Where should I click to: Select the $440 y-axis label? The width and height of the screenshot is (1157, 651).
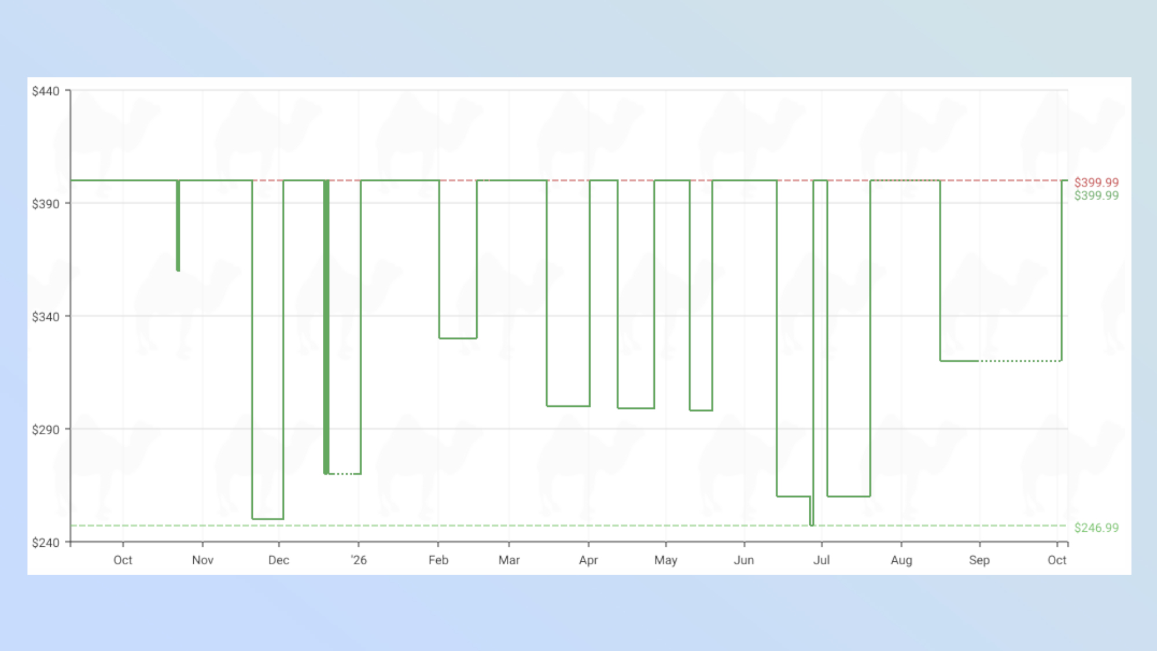pos(46,91)
